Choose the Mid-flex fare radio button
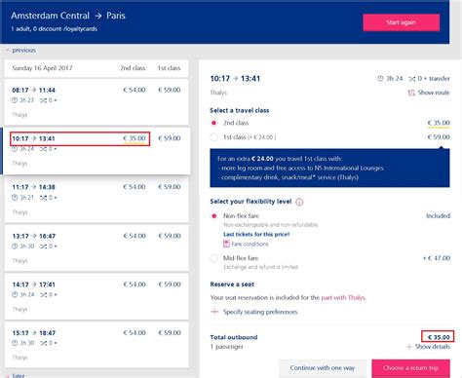 (213, 258)
